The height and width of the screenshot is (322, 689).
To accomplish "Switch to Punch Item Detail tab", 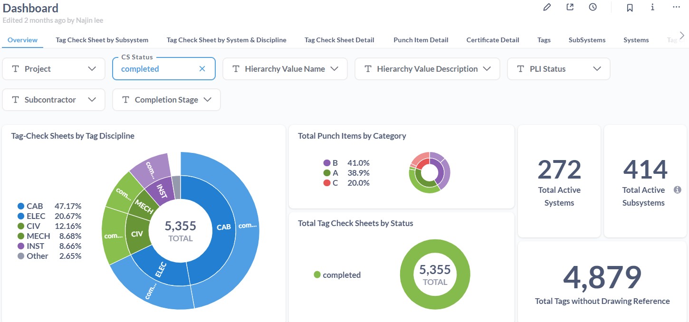I will click(421, 40).
